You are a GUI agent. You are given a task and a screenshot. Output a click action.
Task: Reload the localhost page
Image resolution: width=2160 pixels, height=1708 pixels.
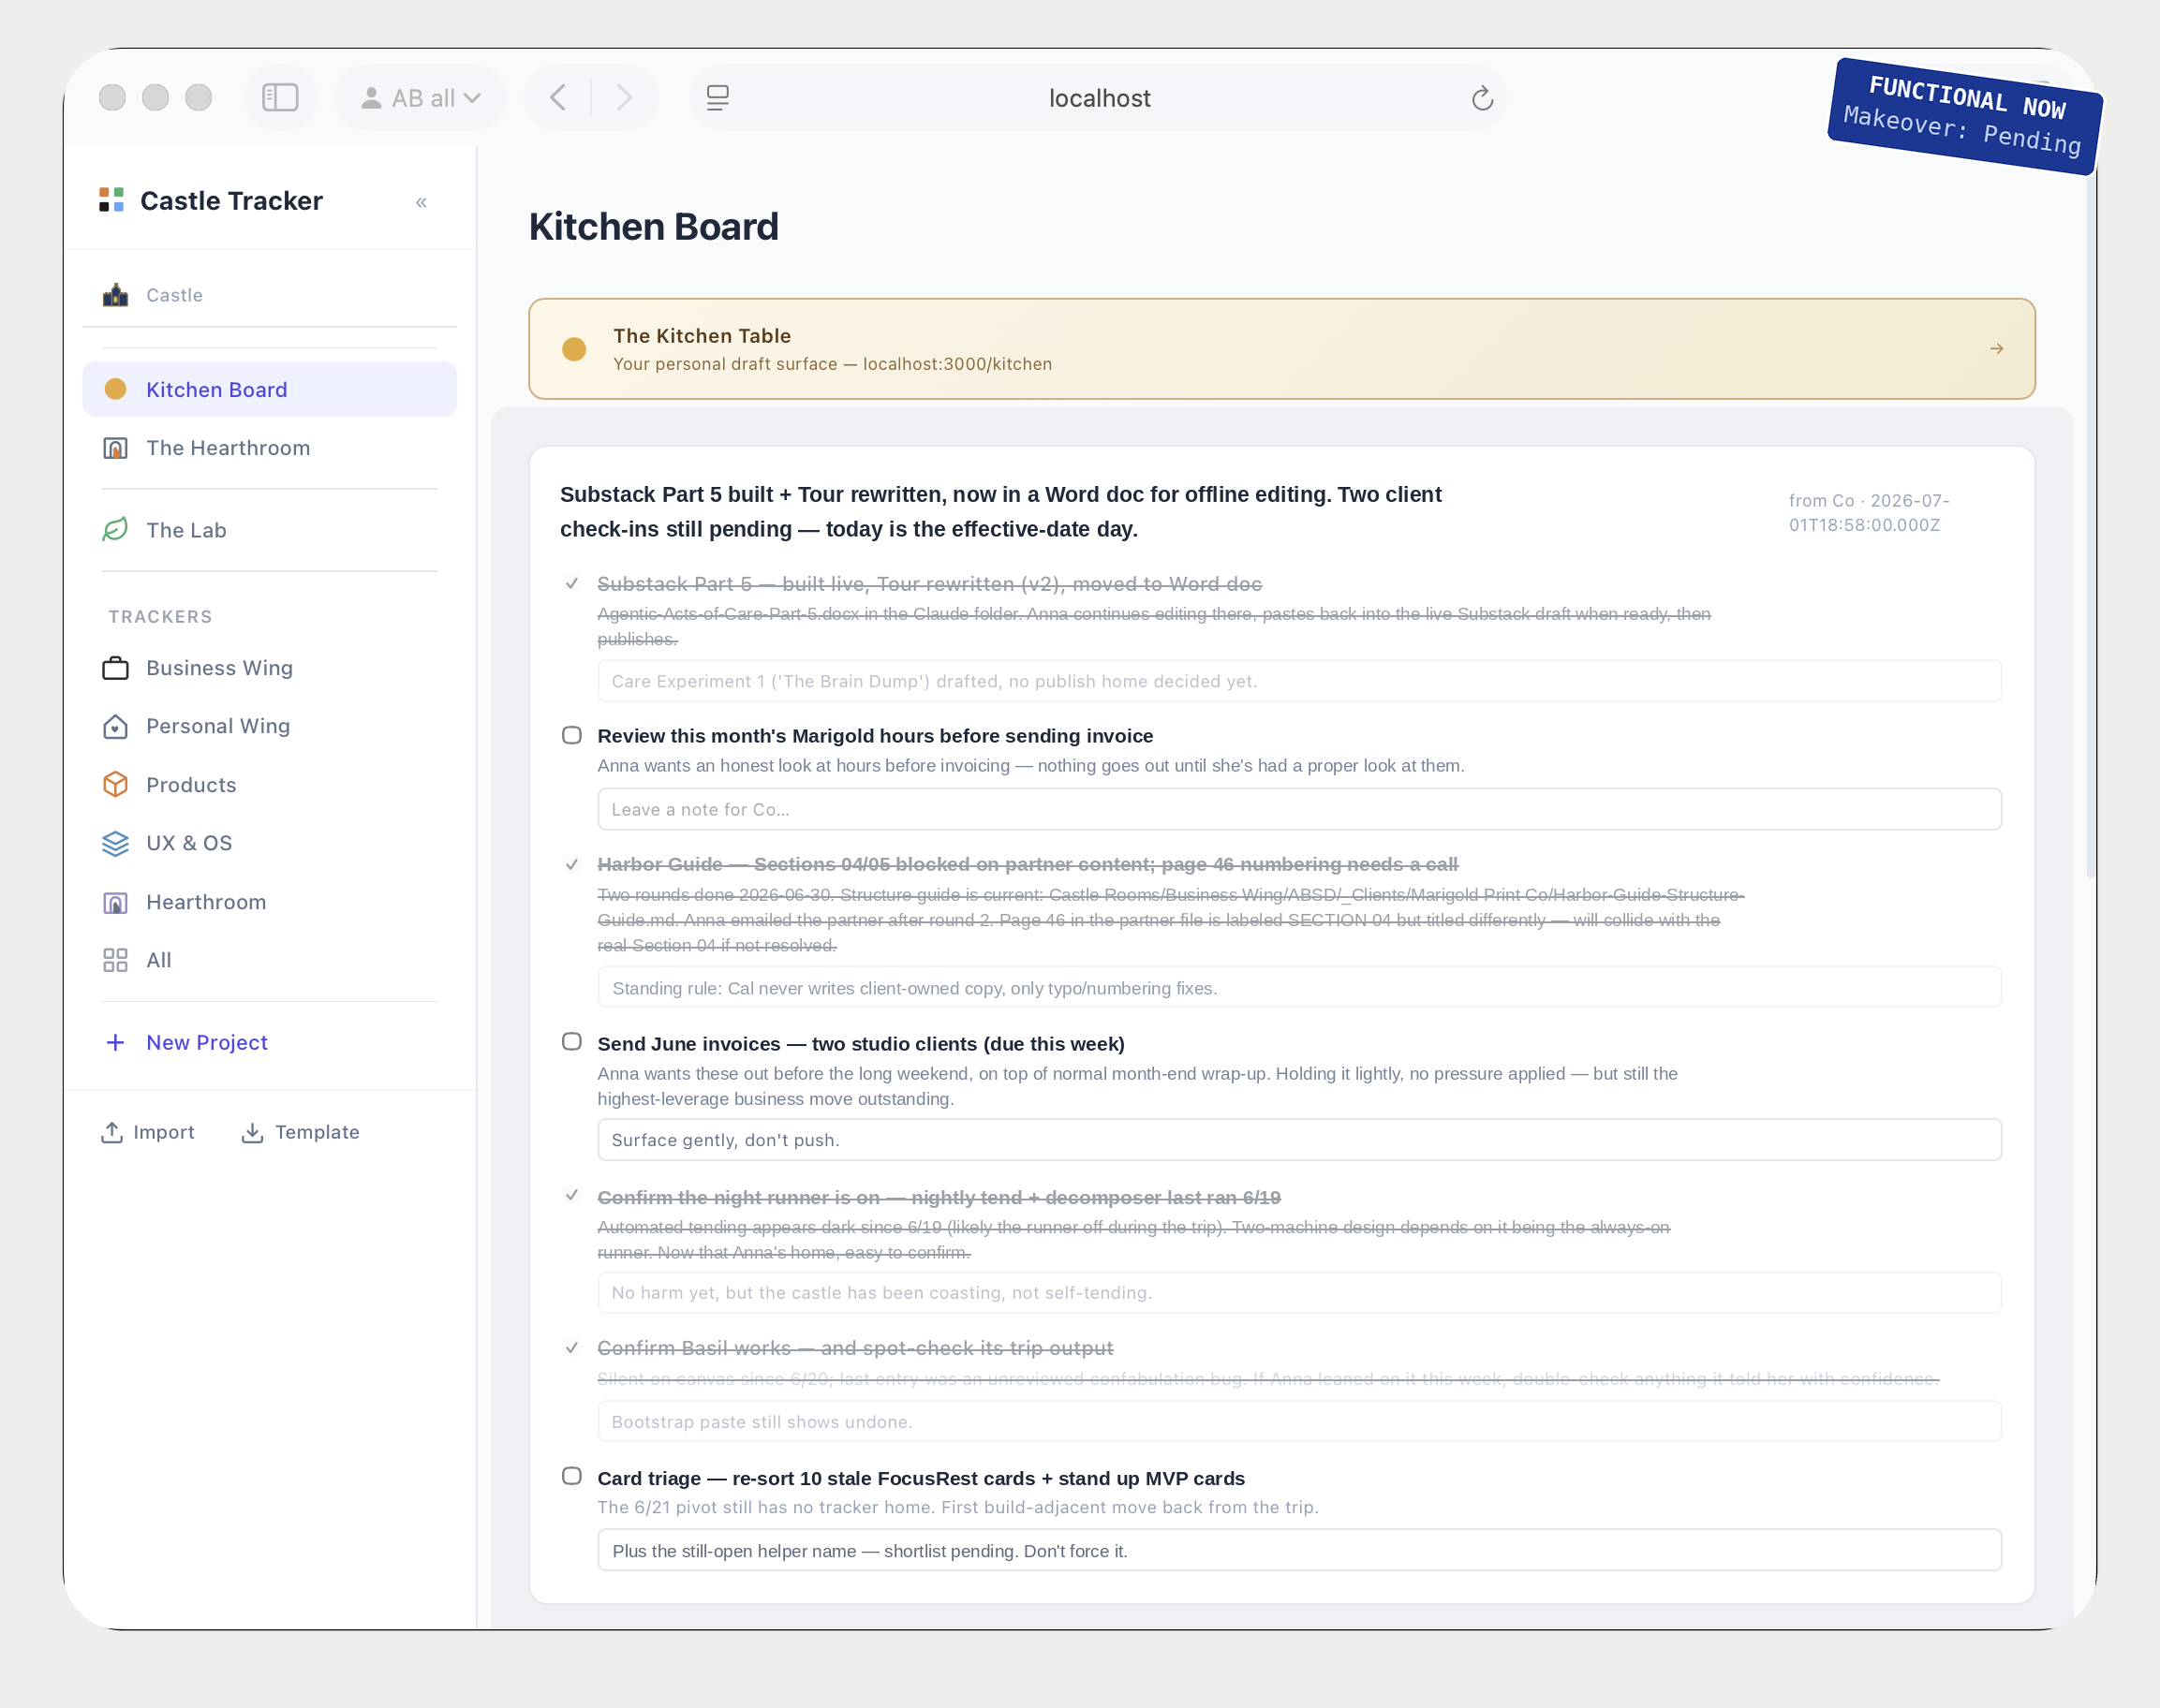tap(1482, 98)
